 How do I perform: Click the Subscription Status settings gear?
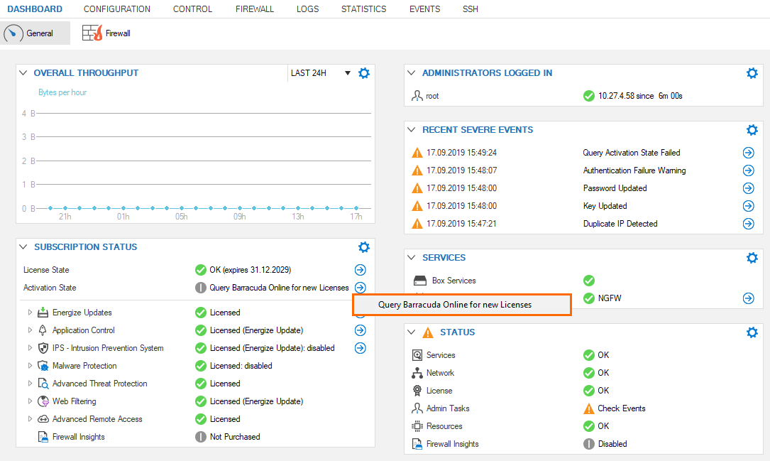coord(364,247)
